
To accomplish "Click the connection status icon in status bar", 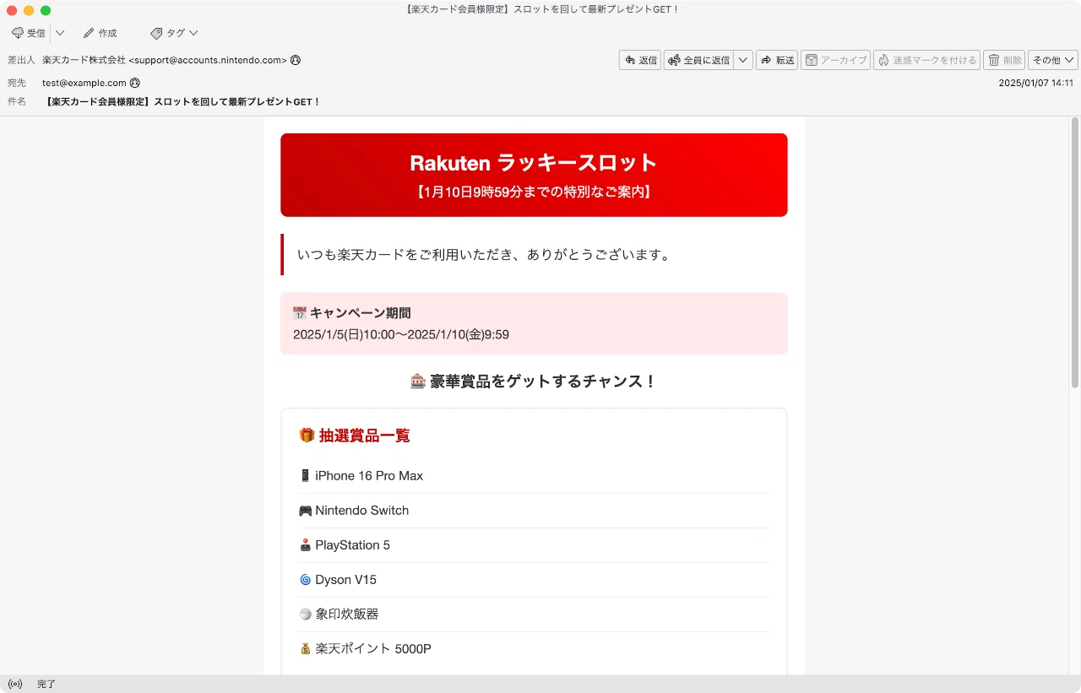I will point(15,684).
